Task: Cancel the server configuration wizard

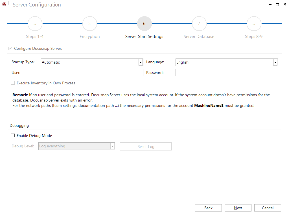Action: point(268,208)
